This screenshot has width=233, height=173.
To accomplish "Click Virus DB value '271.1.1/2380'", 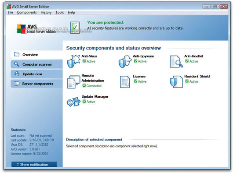I will pyautogui.click(x=39, y=145).
